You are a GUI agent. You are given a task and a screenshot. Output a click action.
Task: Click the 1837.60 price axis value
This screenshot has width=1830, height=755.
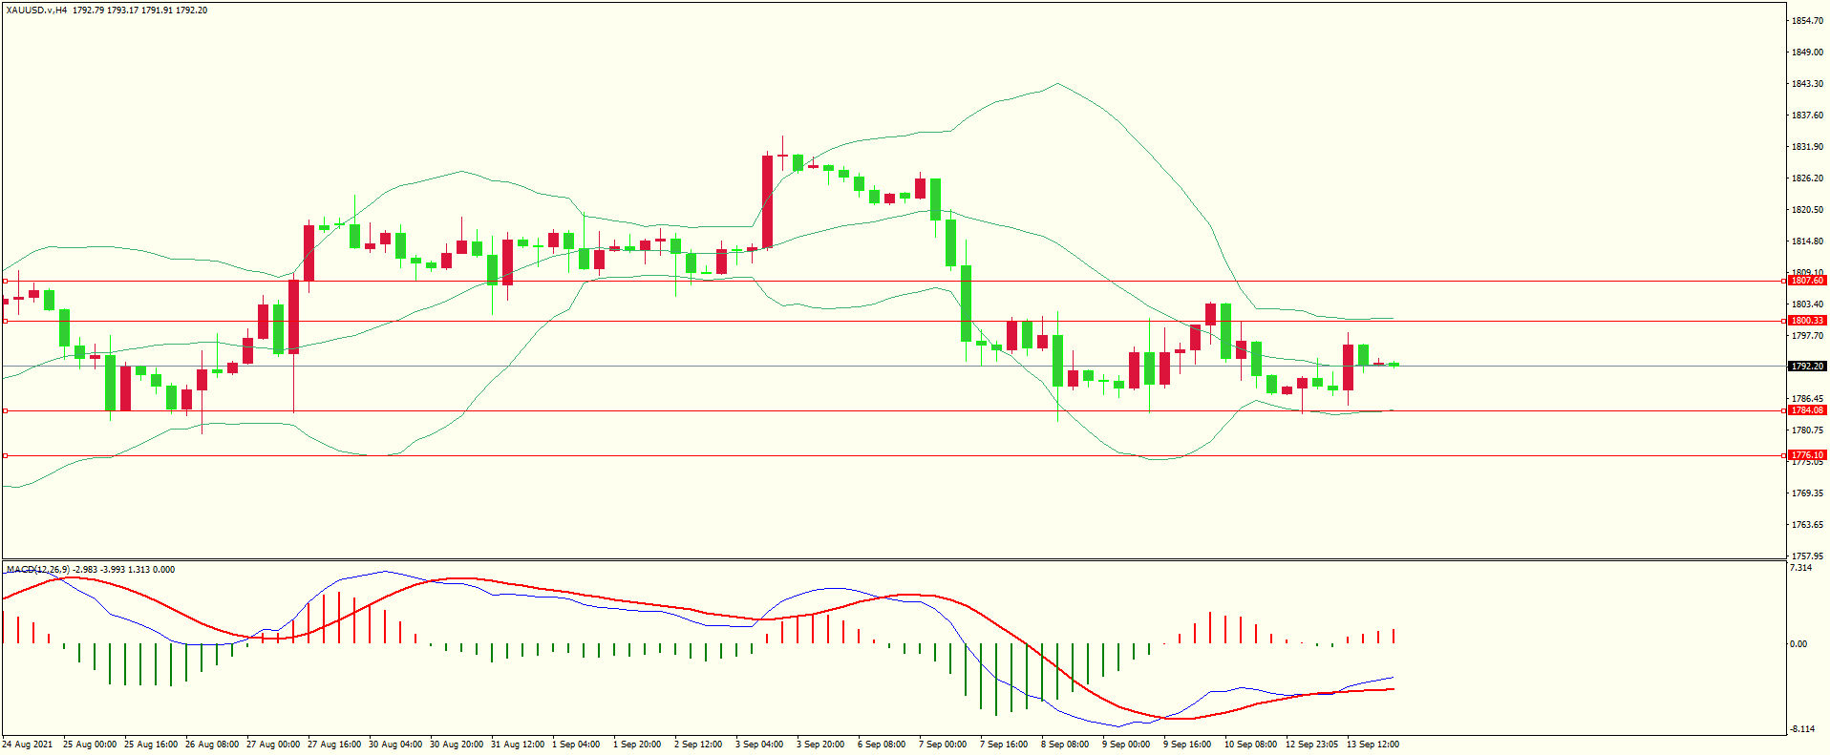[x=1807, y=115]
